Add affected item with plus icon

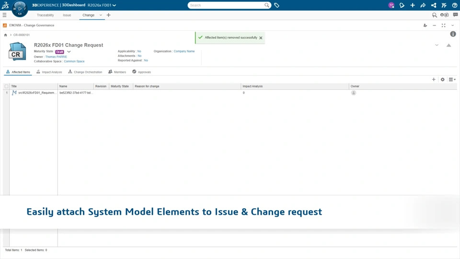(x=434, y=80)
